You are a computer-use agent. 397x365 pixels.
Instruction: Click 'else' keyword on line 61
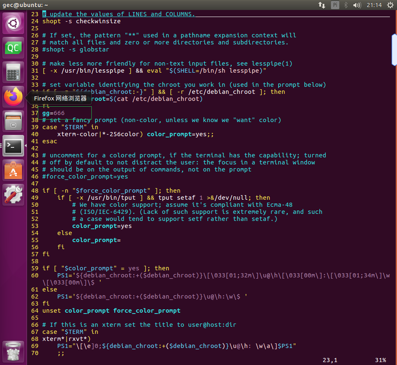[50, 289]
